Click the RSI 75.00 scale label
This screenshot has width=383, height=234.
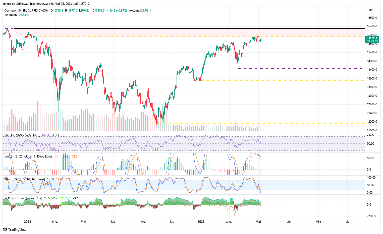(x=370, y=135)
